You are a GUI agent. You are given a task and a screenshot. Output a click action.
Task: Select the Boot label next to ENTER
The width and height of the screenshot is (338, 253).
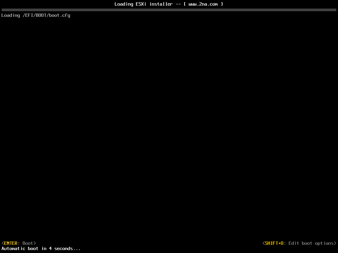click(28, 243)
